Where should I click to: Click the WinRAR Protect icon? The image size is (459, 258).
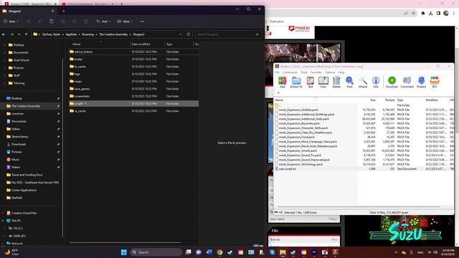(x=421, y=82)
